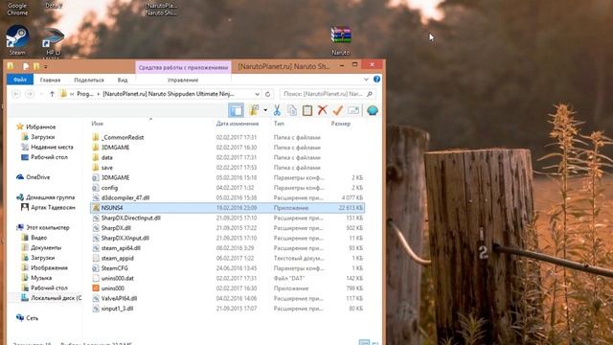
Task: Click the globe shell toolbar icon
Action: [x=373, y=110]
